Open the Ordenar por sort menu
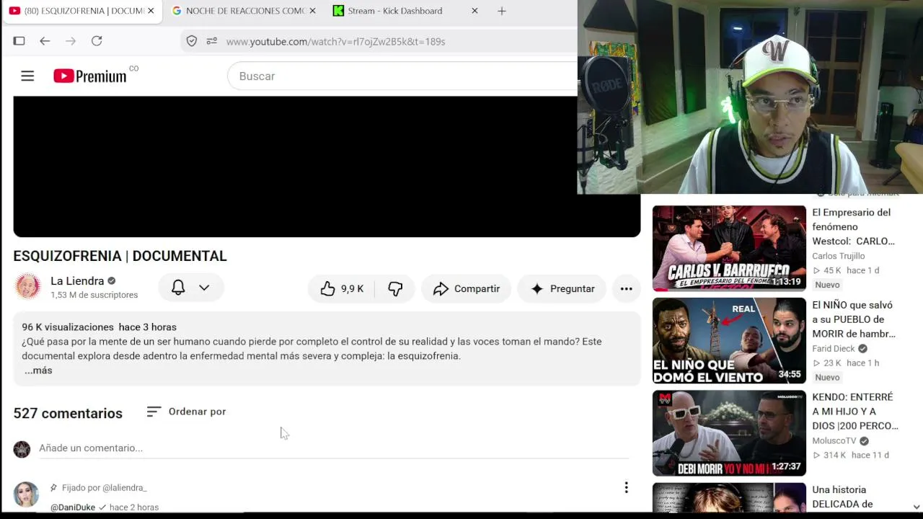 (186, 412)
